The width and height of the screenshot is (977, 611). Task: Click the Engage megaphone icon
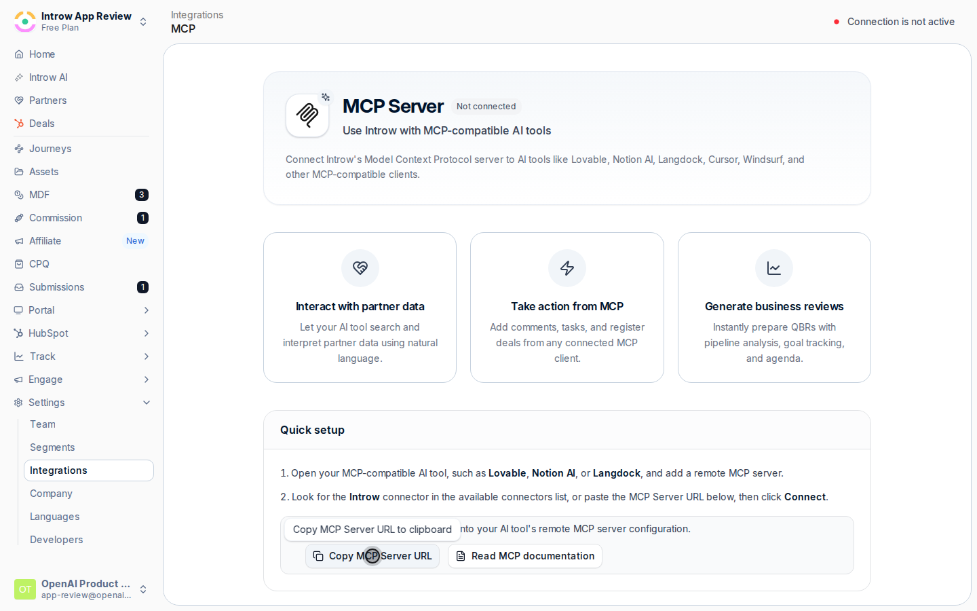click(18, 379)
